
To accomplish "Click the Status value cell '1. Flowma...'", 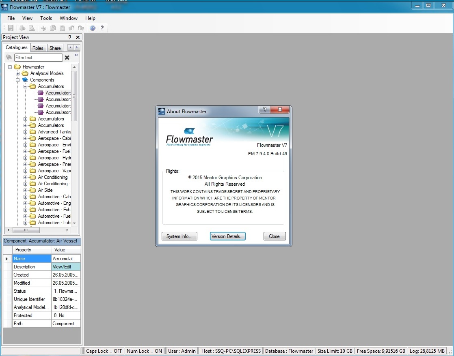I will pos(66,291).
